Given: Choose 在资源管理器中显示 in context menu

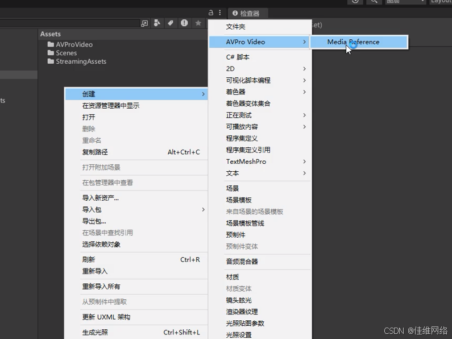Looking at the screenshot, I should point(136,105).
